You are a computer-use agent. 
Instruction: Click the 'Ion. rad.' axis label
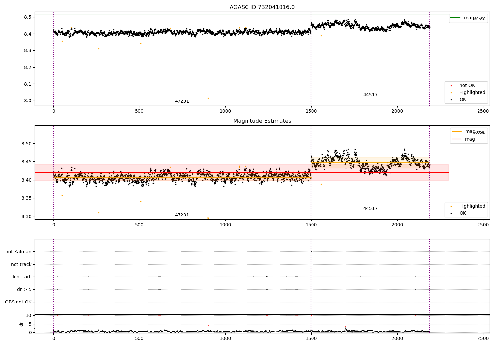pyautogui.click(x=22, y=277)
